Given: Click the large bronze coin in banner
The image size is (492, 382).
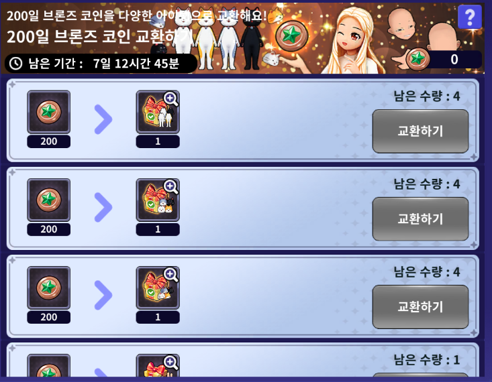Looking at the screenshot, I should [x=292, y=36].
